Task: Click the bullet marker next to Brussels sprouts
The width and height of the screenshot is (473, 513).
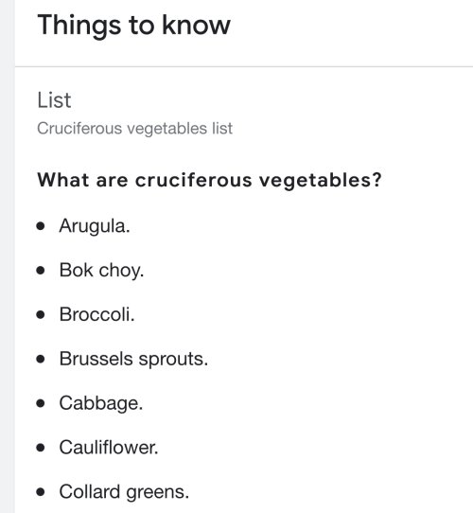Action: point(41,360)
